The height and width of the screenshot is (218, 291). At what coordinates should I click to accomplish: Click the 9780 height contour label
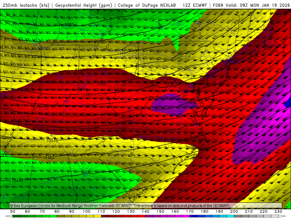pos(69,24)
